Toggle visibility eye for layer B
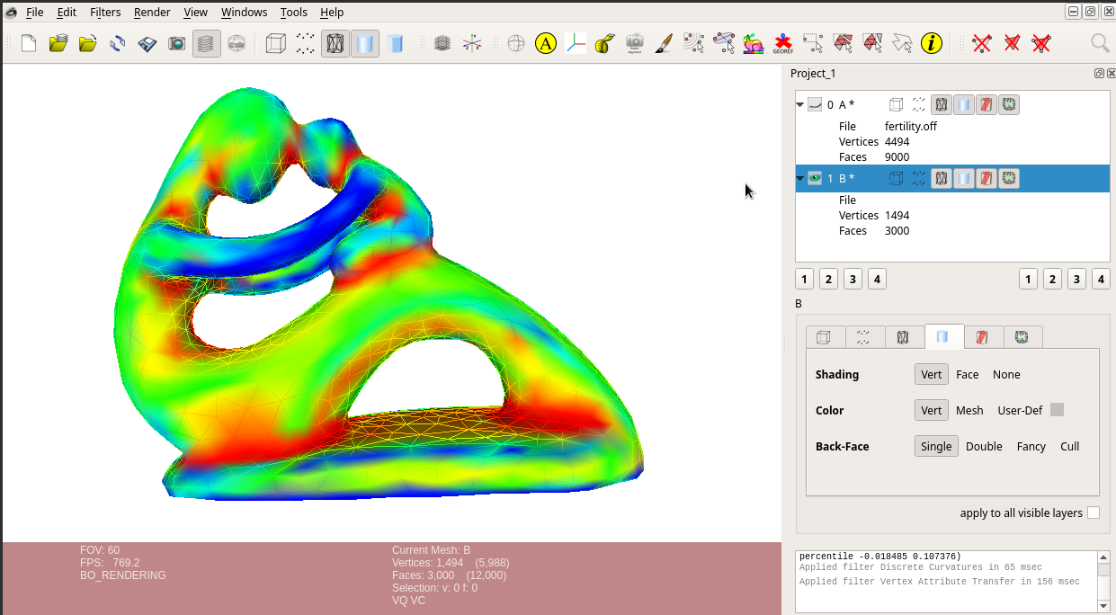Screen dimensions: 1116x615 click(815, 178)
